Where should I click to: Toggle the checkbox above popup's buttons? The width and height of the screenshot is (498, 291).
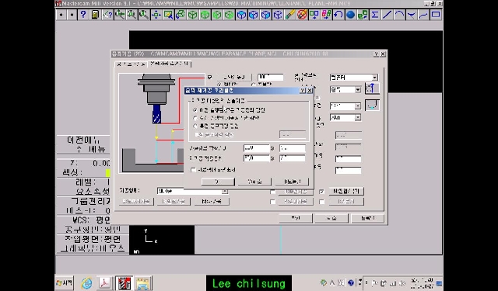193,170
